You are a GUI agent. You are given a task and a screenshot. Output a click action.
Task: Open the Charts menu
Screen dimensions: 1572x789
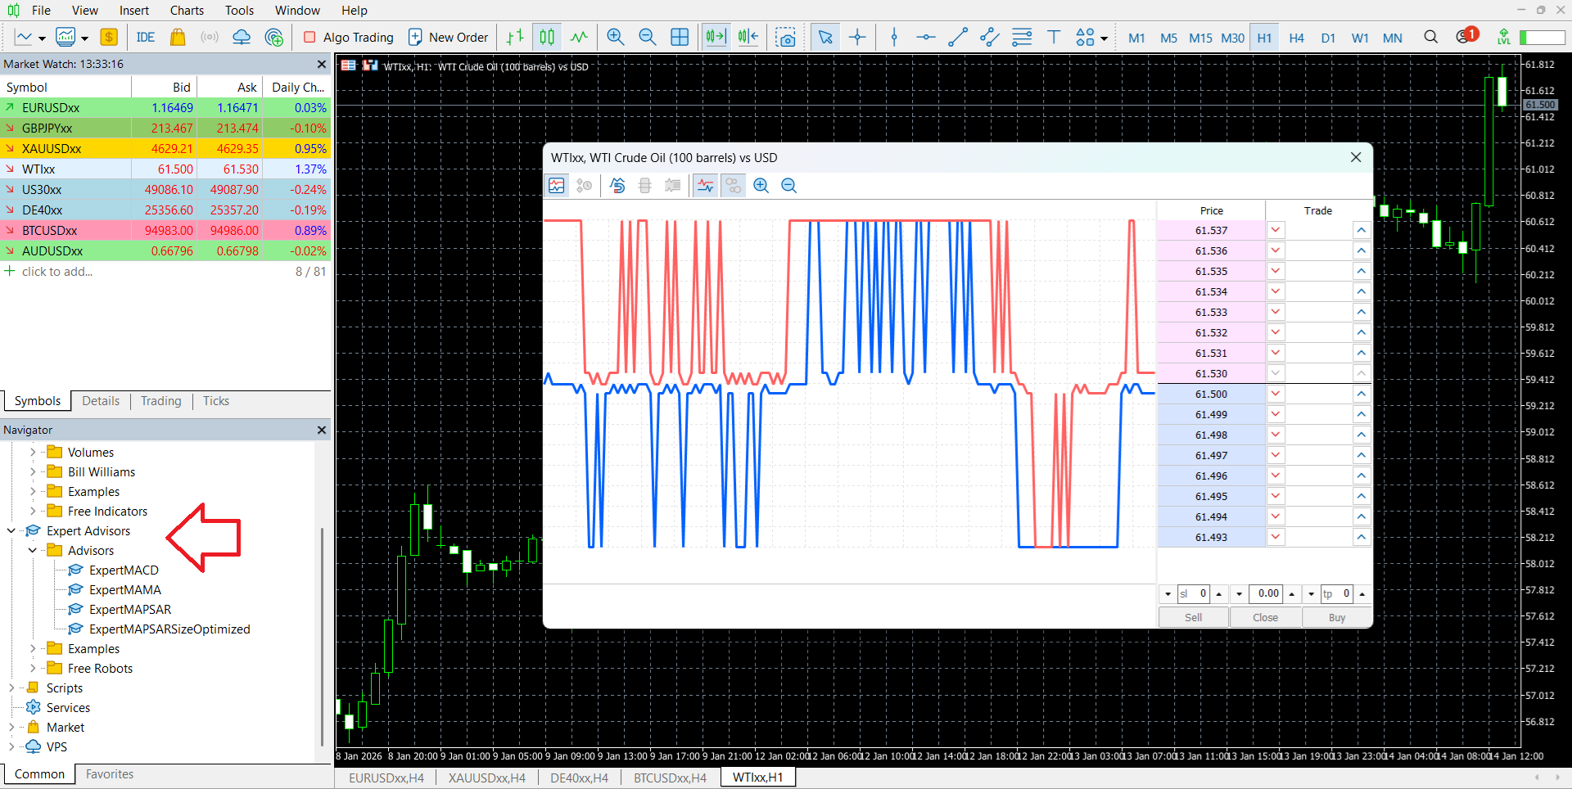(x=187, y=11)
